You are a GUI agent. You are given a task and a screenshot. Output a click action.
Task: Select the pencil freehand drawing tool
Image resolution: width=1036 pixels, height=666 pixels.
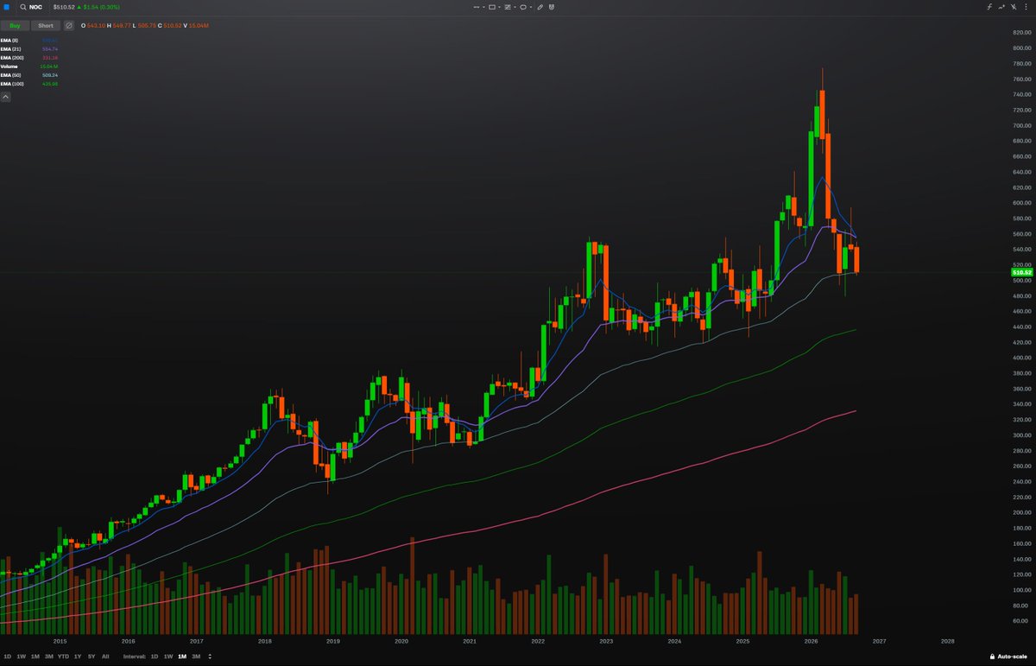540,7
